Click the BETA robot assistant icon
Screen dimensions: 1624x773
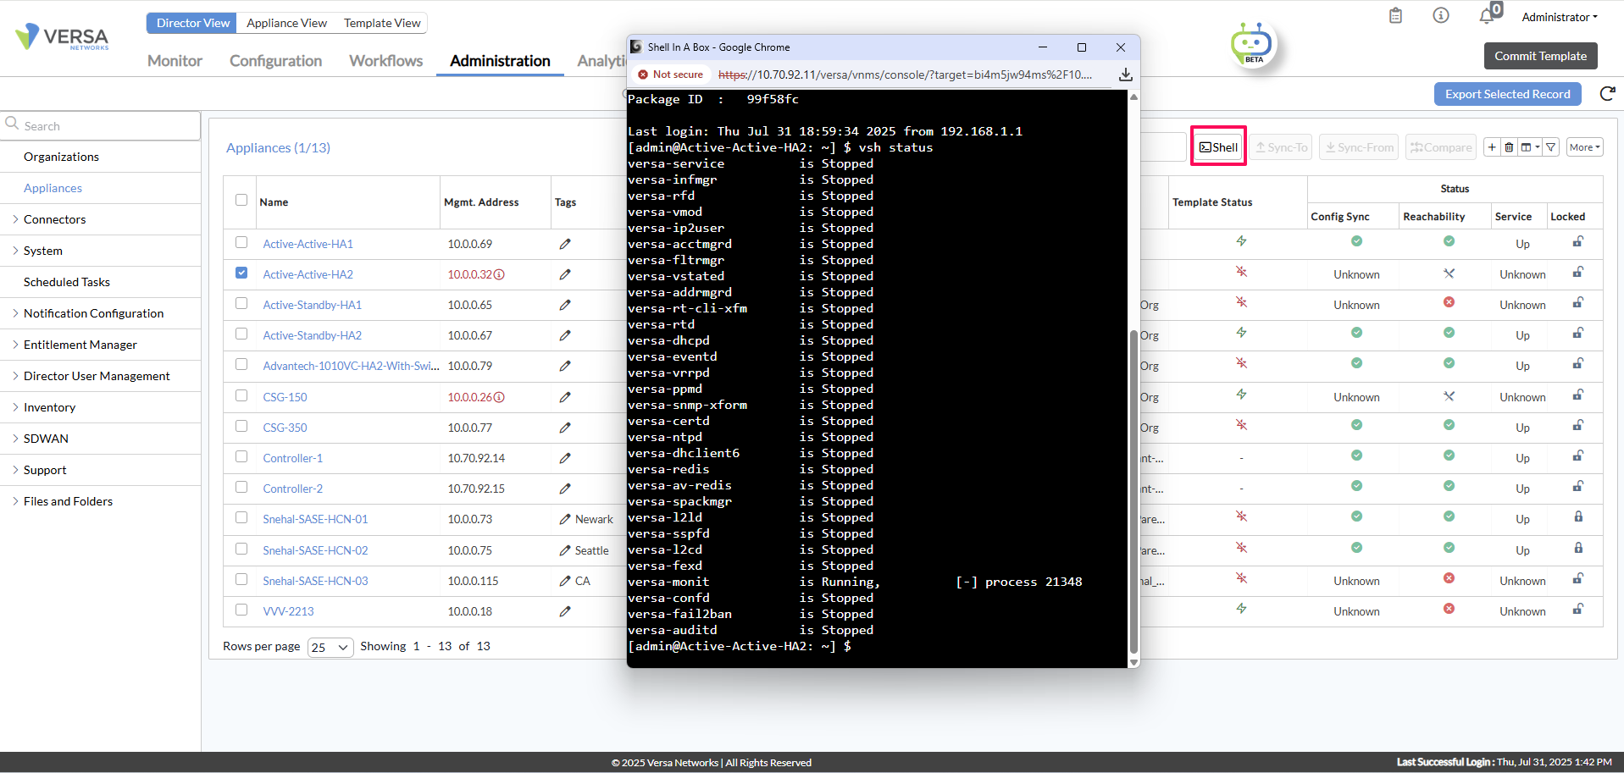tap(1251, 44)
